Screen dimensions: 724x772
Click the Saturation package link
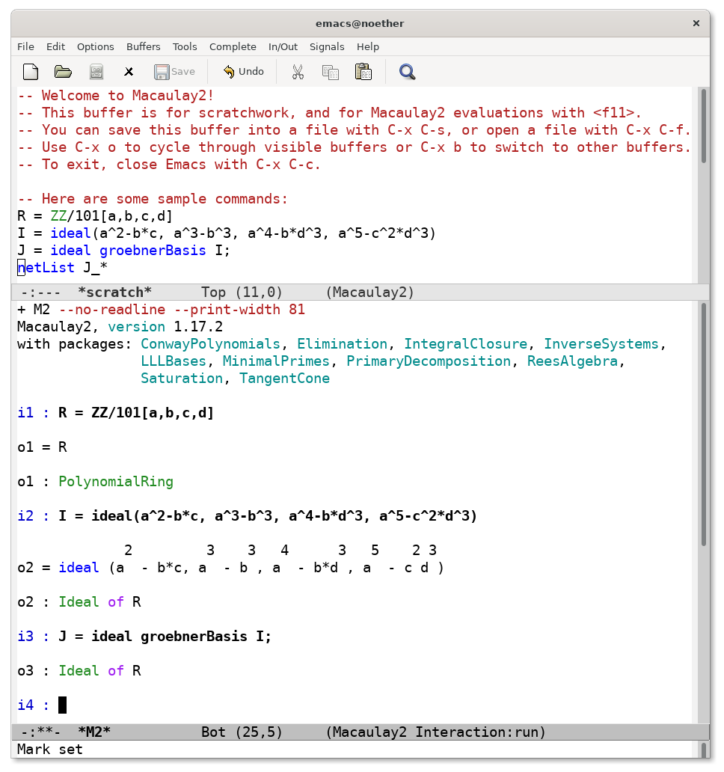coord(182,379)
